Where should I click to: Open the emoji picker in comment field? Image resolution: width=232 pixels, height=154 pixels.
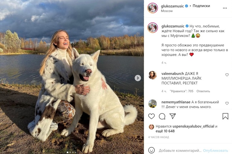coord(152,150)
